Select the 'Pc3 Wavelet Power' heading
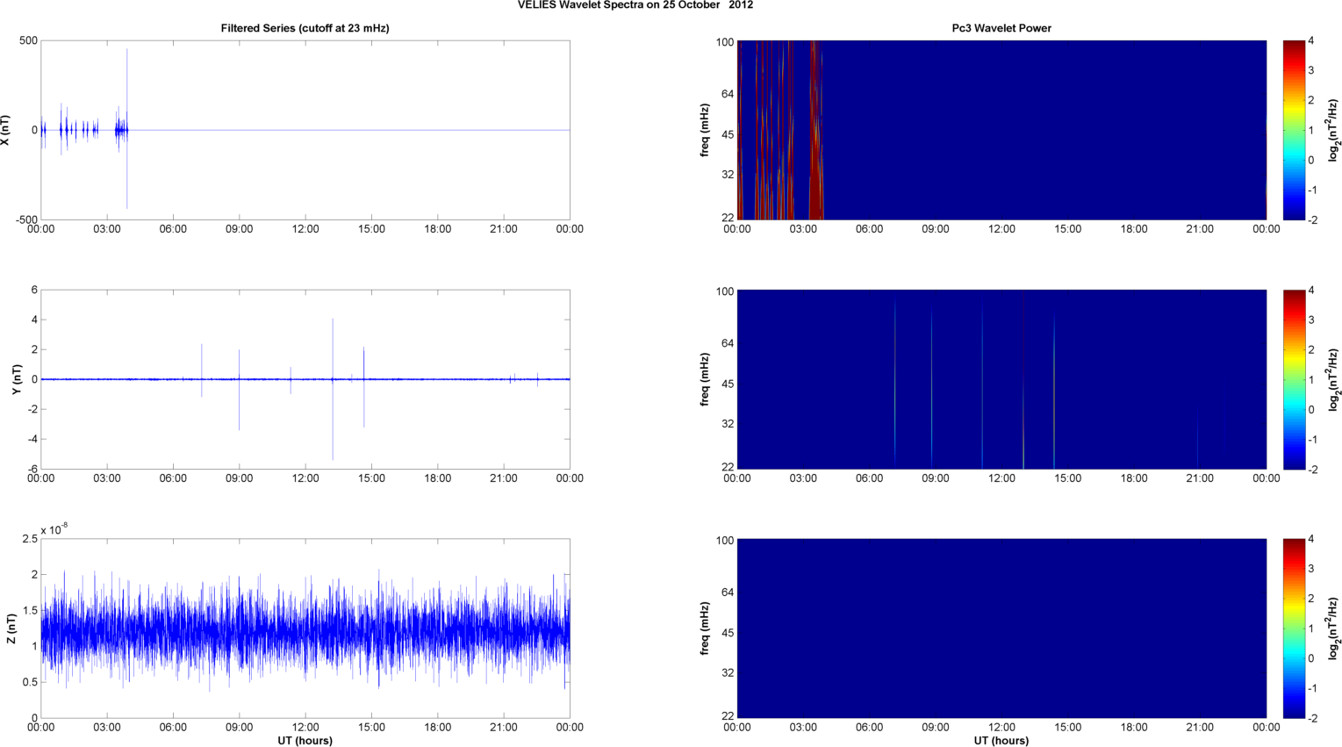 [x=1001, y=28]
